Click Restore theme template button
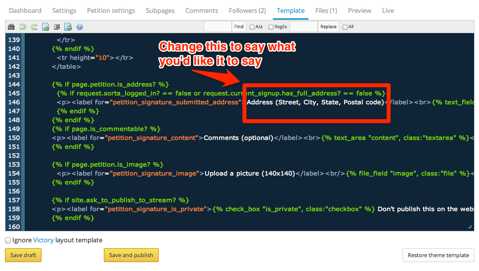 [x=438, y=255]
